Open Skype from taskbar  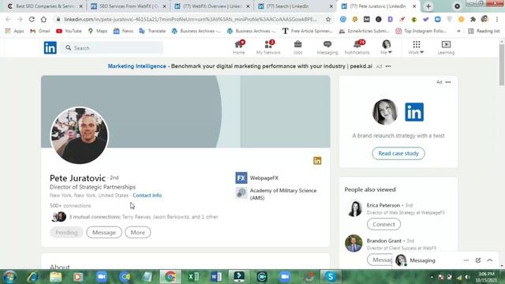click(x=331, y=277)
